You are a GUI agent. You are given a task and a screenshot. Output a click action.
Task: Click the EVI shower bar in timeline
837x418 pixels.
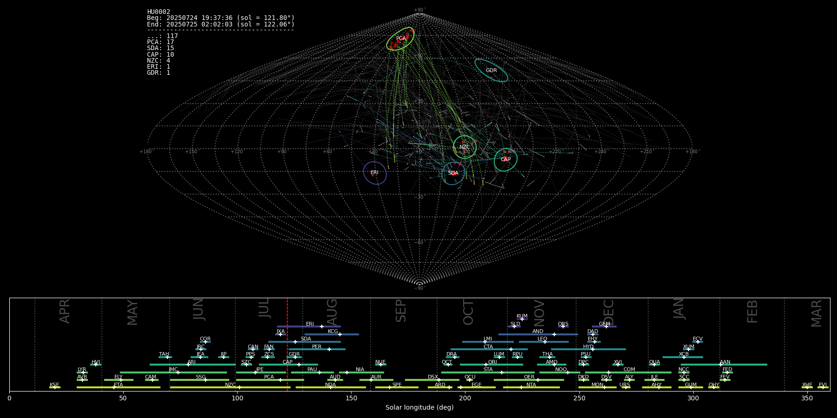823,387
